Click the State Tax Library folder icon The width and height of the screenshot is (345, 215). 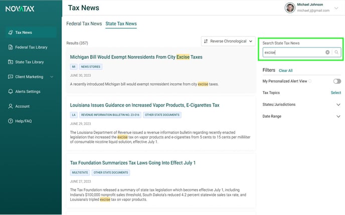[x=11, y=62]
